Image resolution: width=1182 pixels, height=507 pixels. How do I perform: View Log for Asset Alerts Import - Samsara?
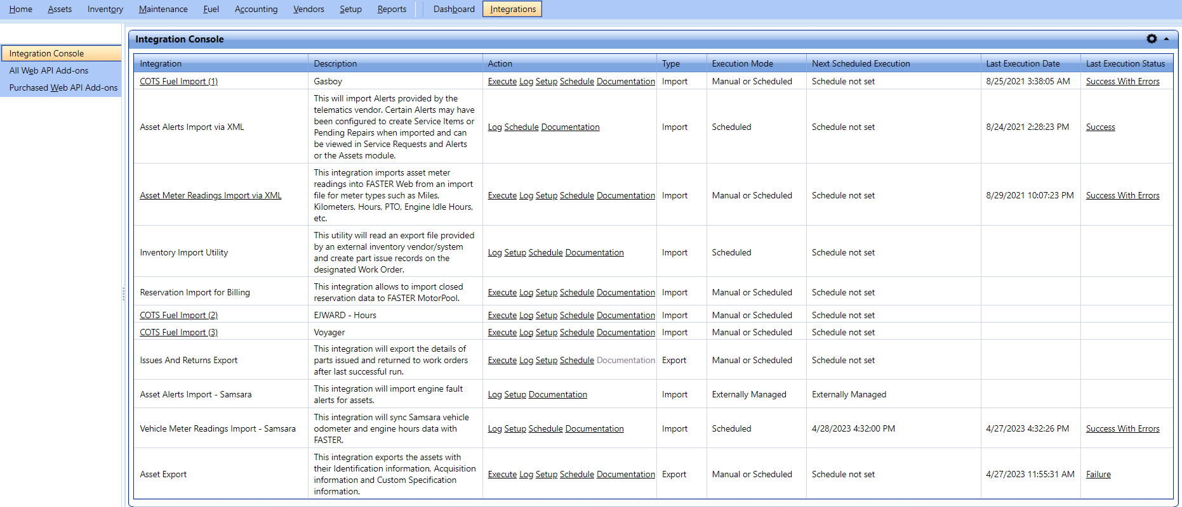coord(495,394)
